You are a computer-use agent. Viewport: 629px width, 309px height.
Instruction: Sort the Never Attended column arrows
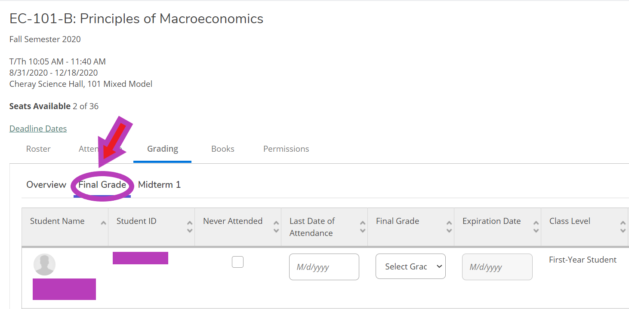tap(276, 226)
